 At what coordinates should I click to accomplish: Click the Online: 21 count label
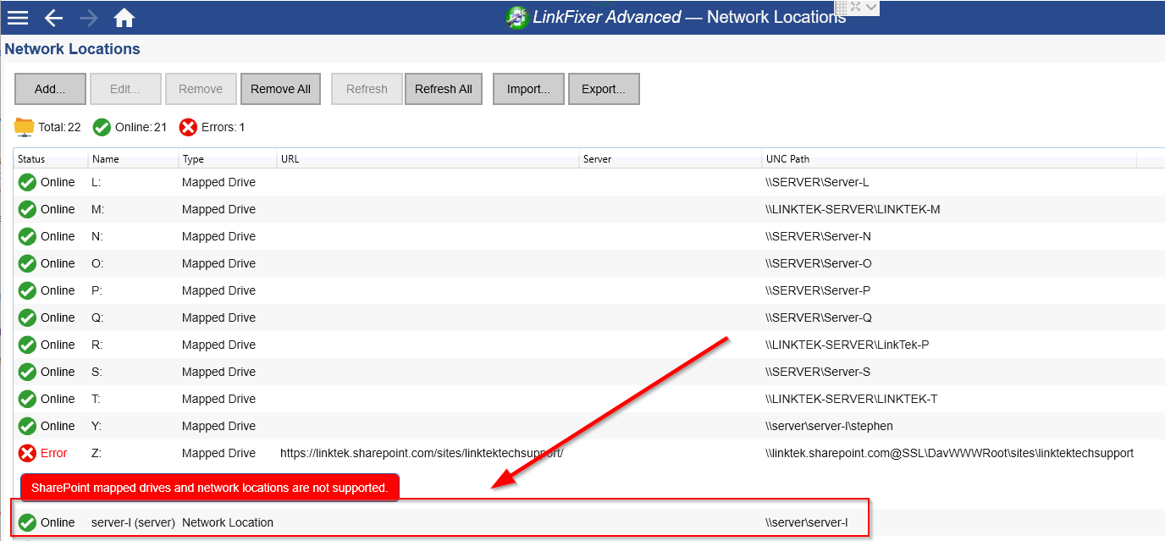141,127
